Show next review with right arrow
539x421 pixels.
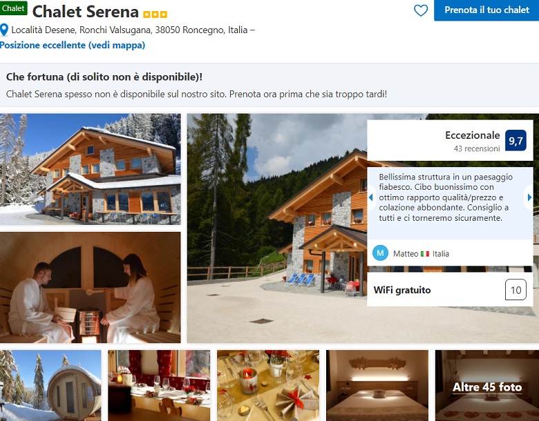point(529,197)
